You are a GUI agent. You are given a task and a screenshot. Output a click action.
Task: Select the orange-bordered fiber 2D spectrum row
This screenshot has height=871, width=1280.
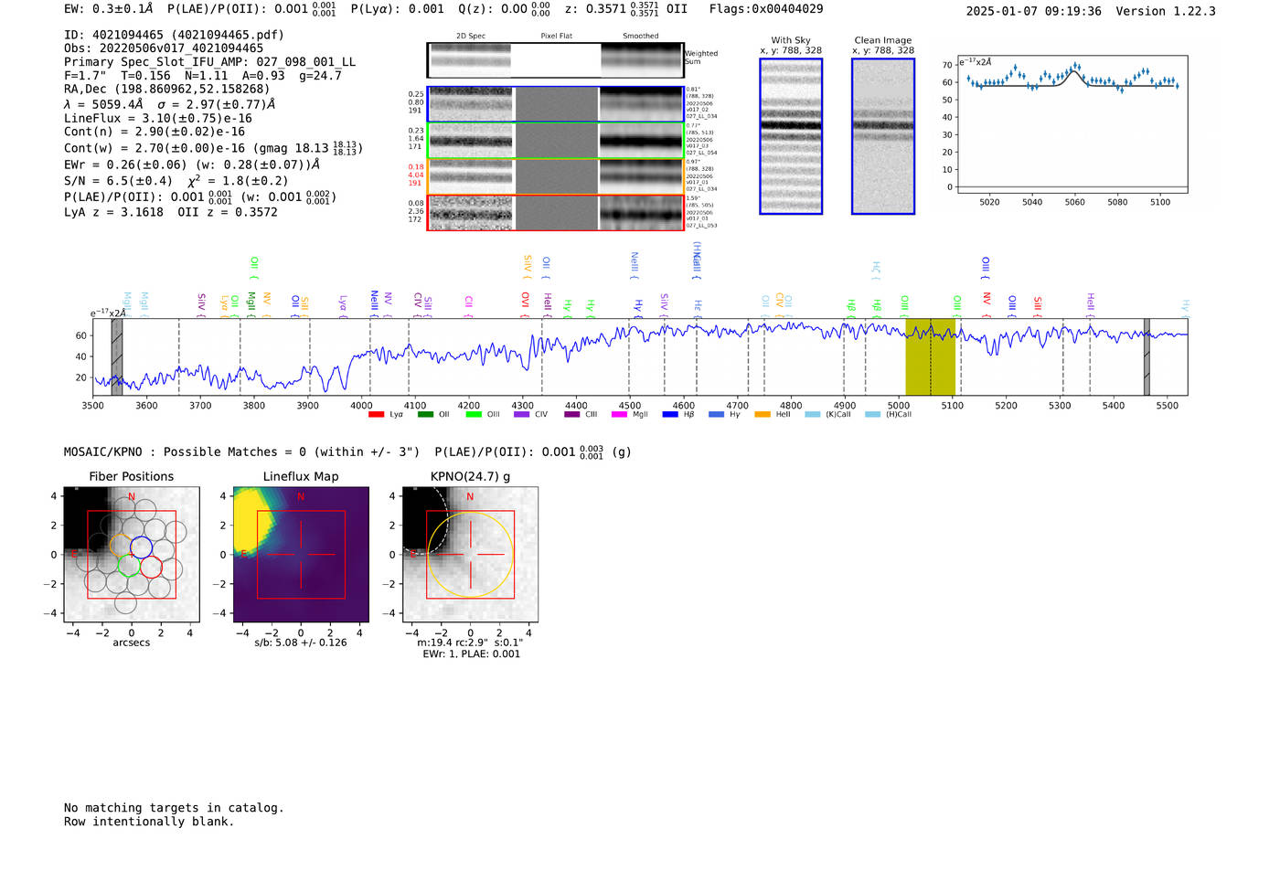click(x=556, y=176)
